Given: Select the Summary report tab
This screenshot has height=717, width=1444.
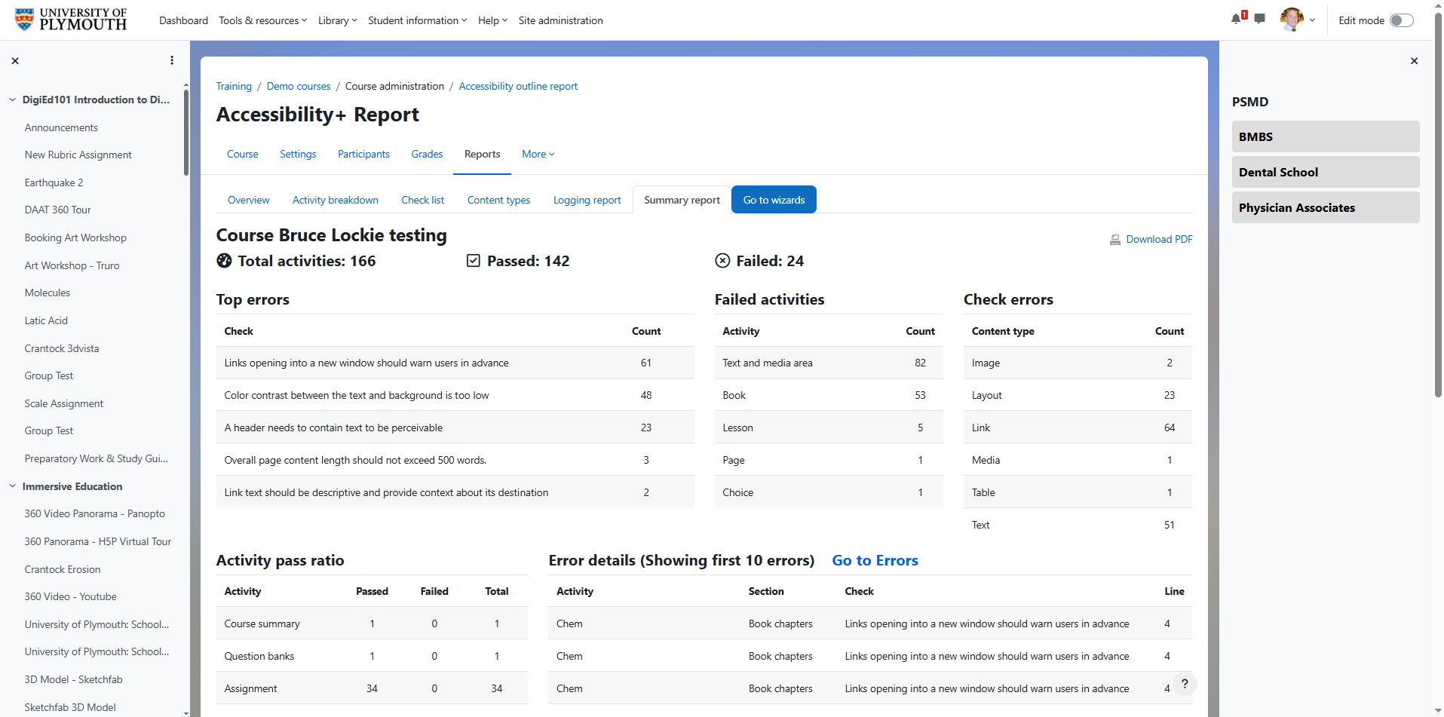Looking at the screenshot, I should [x=682, y=200].
